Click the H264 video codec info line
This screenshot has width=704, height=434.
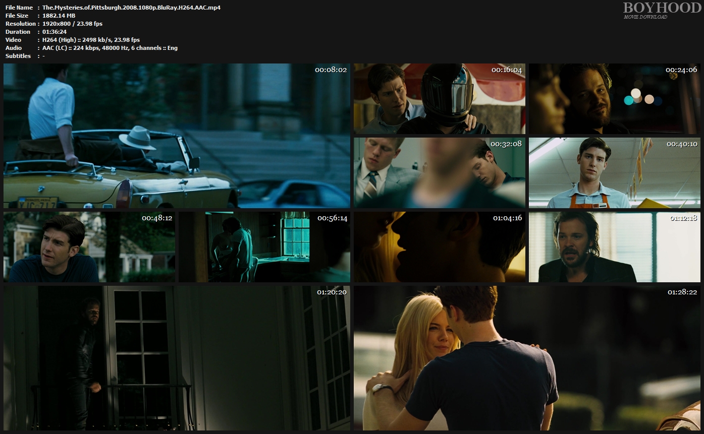pyautogui.click(x=91, y=40)
